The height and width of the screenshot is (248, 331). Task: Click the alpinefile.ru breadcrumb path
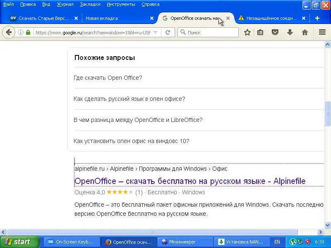tap(151, 169)
